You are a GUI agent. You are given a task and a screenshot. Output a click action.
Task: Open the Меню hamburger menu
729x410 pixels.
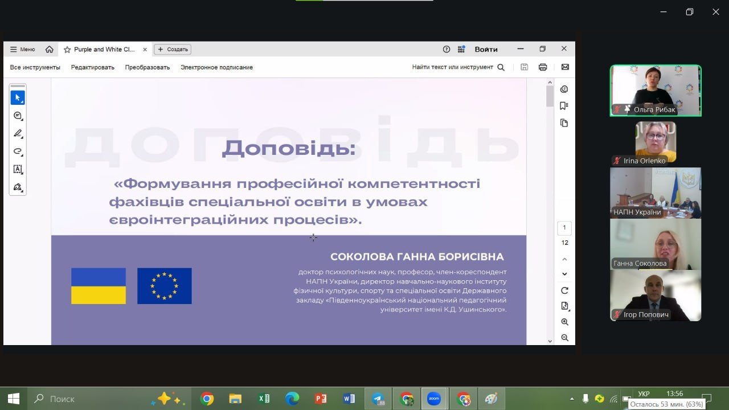22,50
